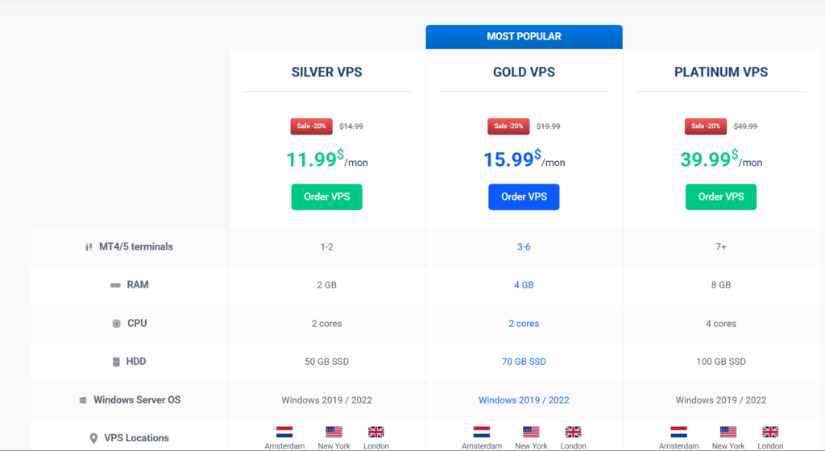The height and width of the screenshot is (451, 825).
Task: Click the CPU processor icon
Action: click(x=117, y=324)
